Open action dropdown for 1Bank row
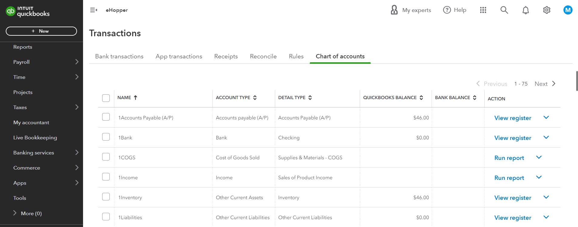The height and width of the screenshot is (227, 578). pos(546,137)
